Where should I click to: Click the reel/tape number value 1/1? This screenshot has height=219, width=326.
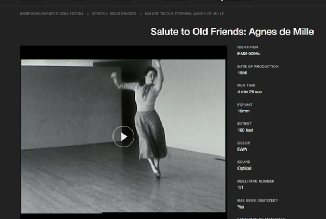click(241, 187)
